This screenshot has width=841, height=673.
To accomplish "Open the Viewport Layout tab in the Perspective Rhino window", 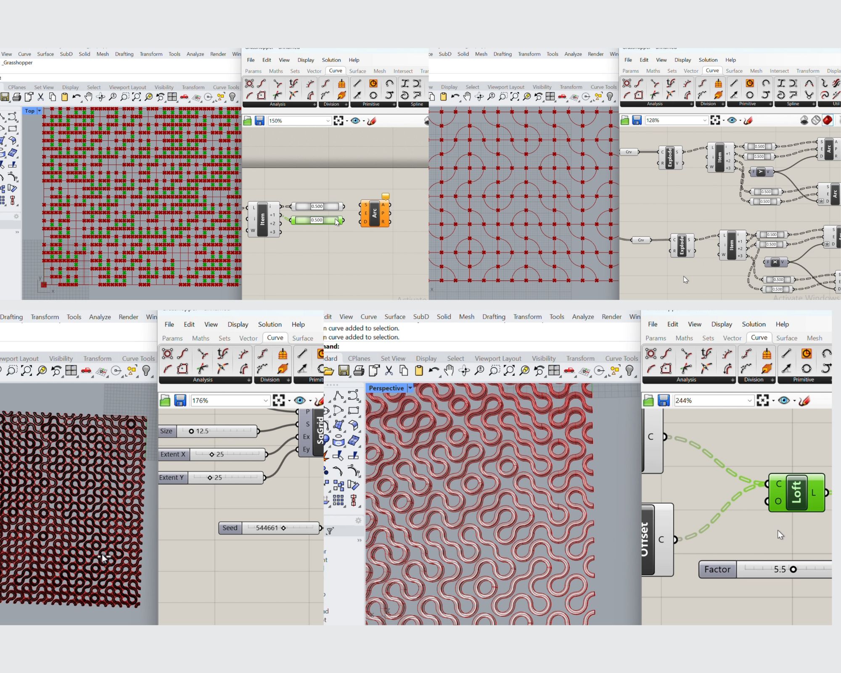I will [x=498, y=358].
